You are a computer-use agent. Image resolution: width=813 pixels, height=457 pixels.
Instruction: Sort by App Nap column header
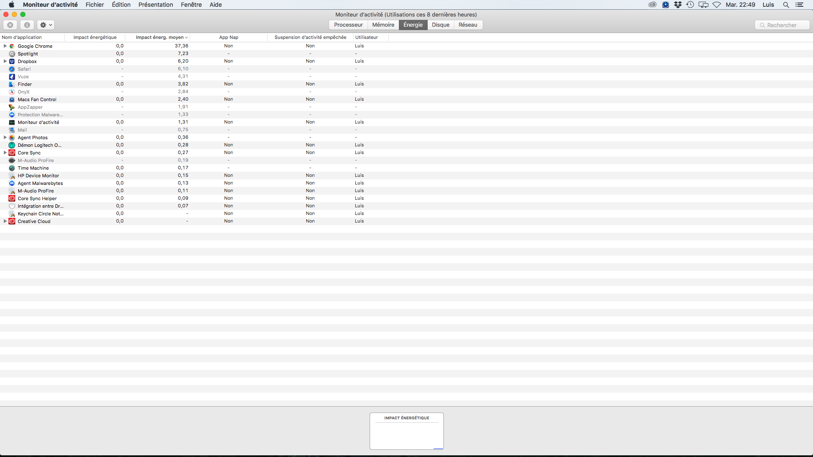[x=229, y=37]
